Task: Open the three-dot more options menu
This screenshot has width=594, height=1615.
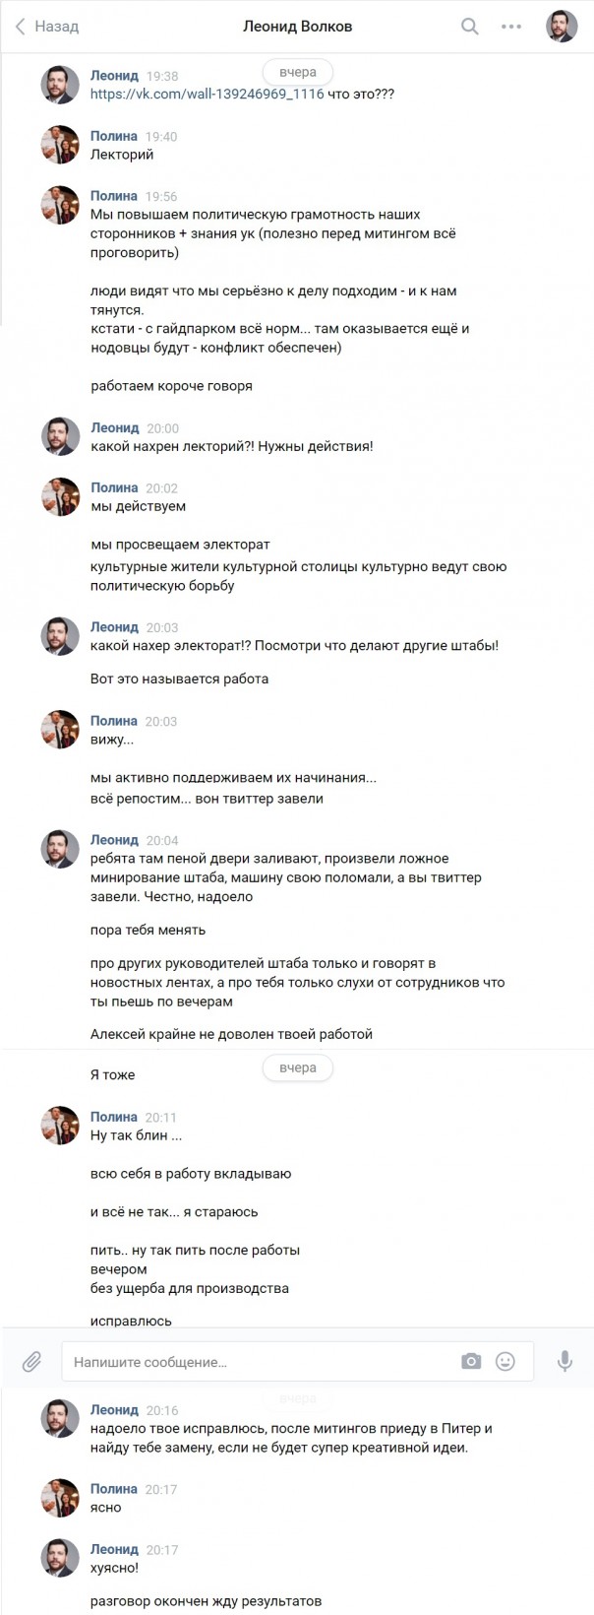Action: 511,27
